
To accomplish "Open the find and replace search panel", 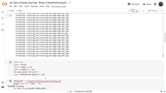I will point(3,18).
